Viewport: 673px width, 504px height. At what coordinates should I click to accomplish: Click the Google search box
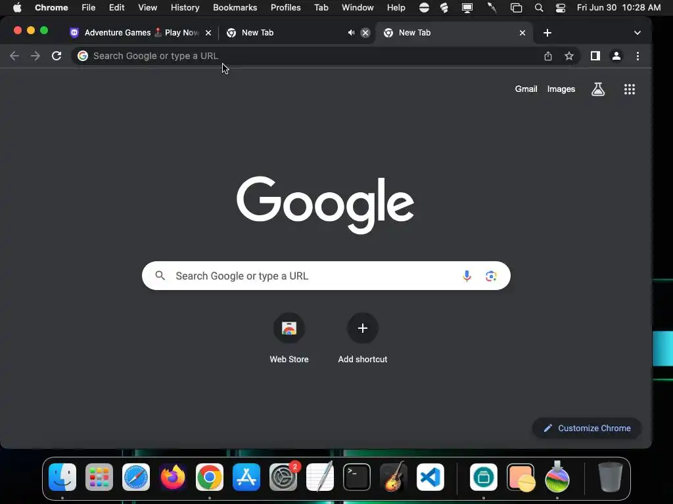(x=326, y=276)
